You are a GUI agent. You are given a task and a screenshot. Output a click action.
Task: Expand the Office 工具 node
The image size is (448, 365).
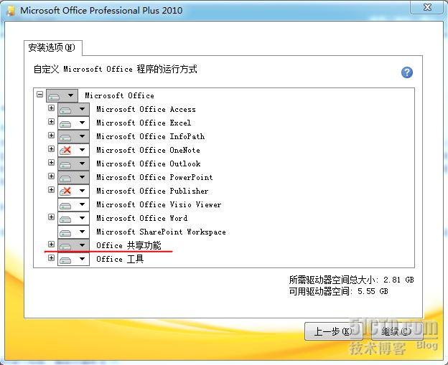tap(51, 258)
